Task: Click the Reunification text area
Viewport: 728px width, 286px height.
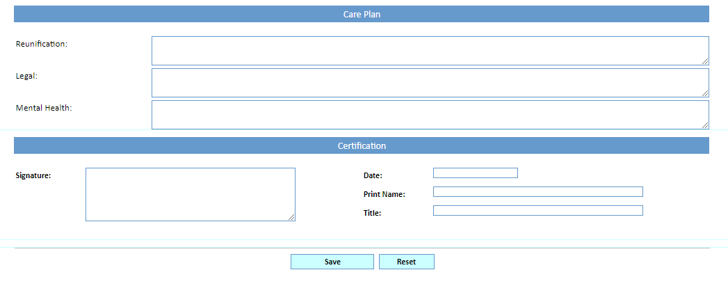Action: (430, 51)
